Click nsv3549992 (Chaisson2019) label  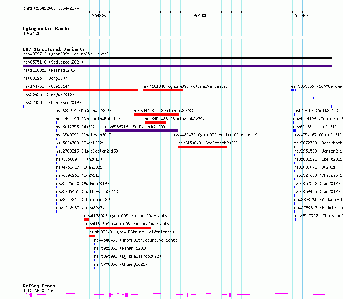[x=84, y=135]
